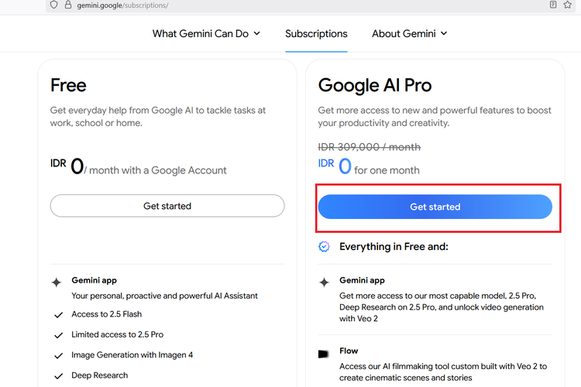Expand the What Gemini Can Do menu

point(206,34)
